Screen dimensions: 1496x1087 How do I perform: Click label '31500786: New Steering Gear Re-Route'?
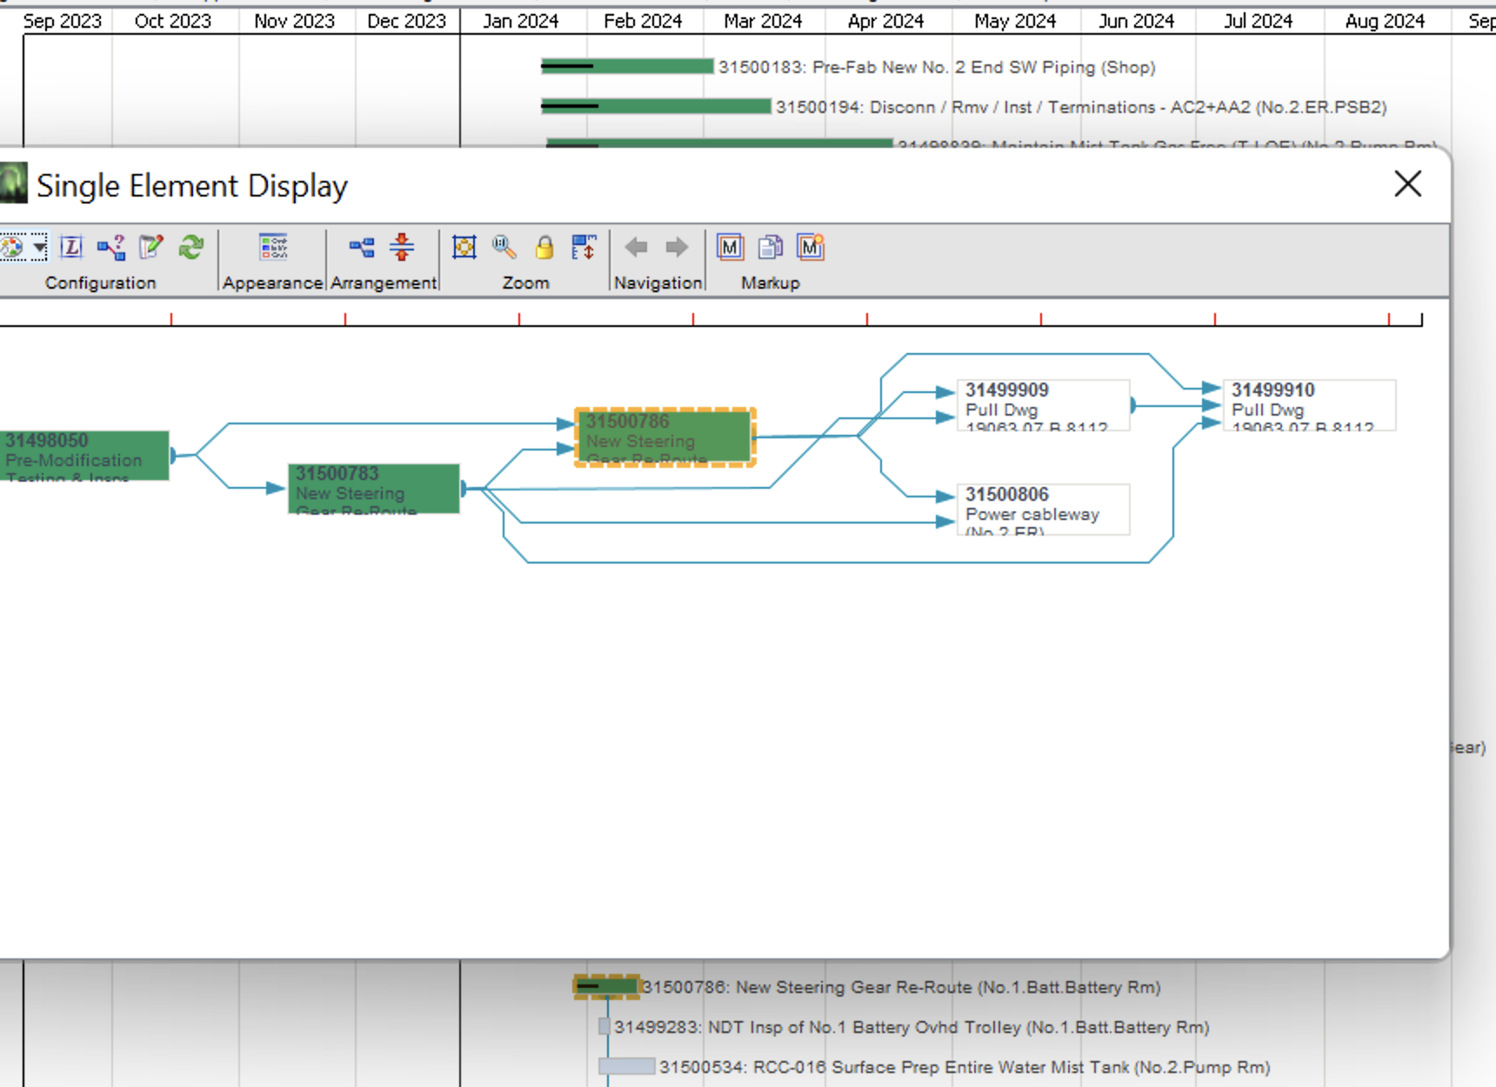tap(901, 987)
